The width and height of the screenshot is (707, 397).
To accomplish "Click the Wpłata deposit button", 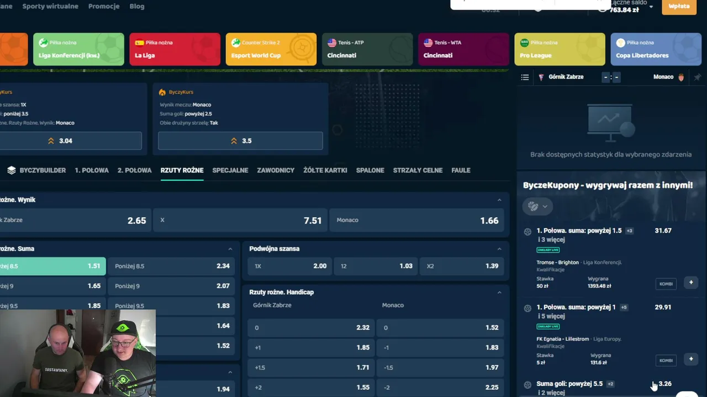I will pyautogui.click(x=679, y=7).
